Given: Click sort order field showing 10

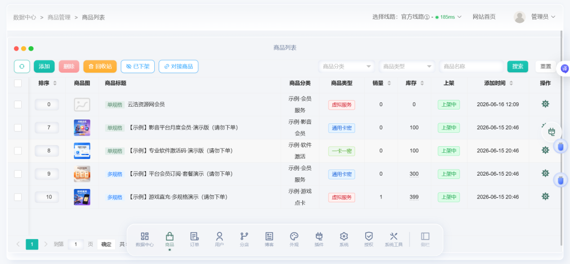Looking at the screenshot, I should click(47, 197).
